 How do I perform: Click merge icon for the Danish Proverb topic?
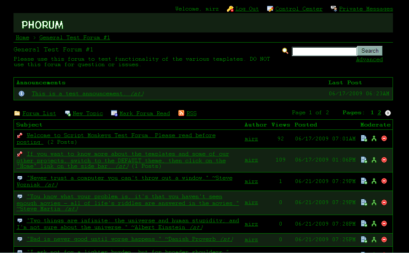pyautogui.click(x=374, y=240)
